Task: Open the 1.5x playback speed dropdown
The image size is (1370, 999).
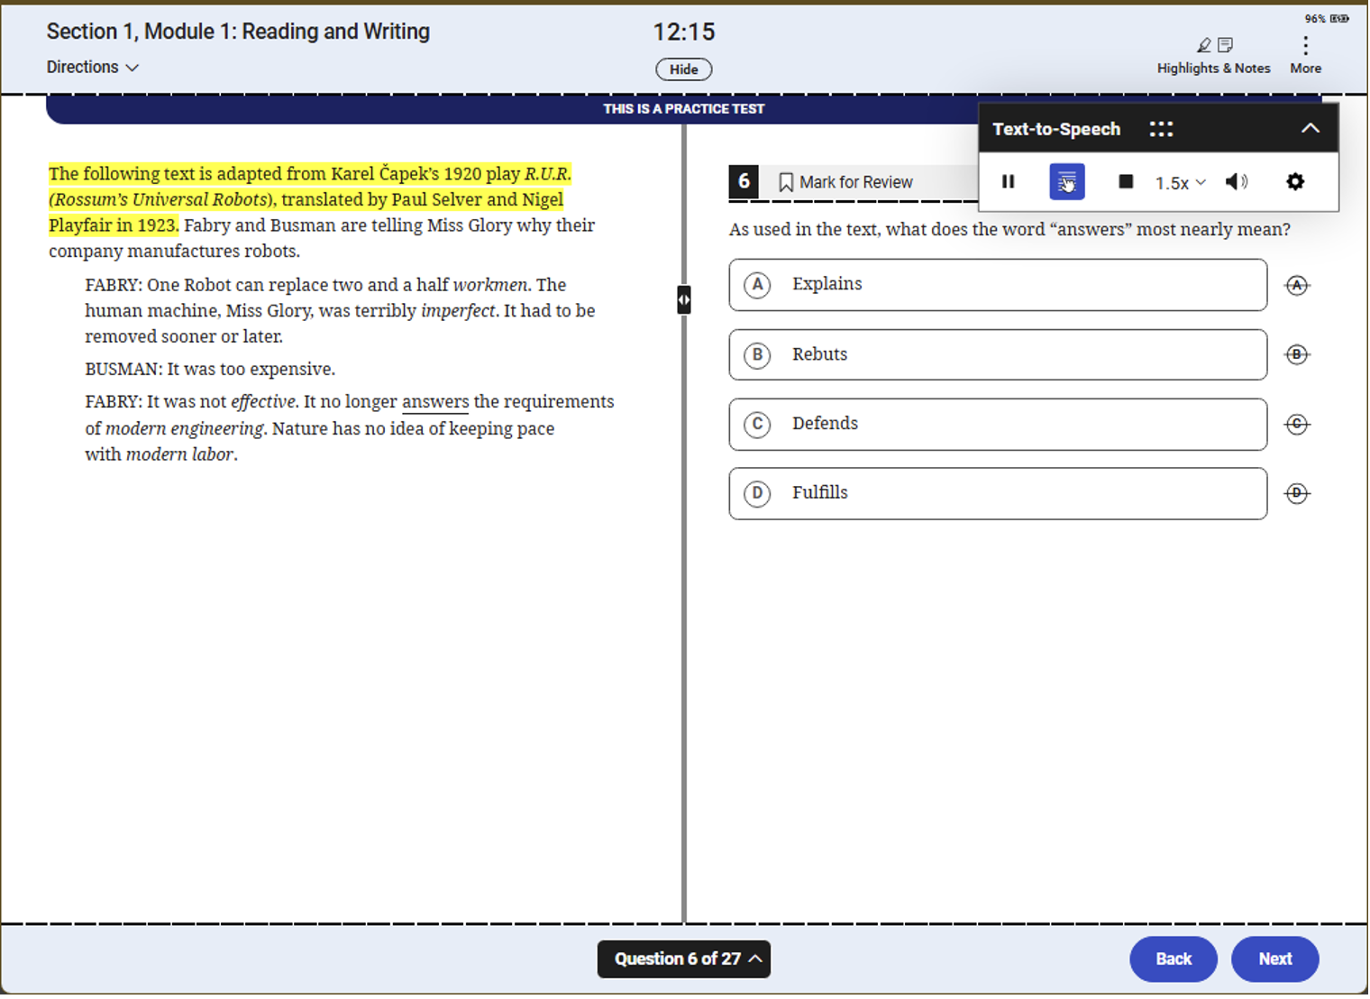Action: coord(1179,181)
